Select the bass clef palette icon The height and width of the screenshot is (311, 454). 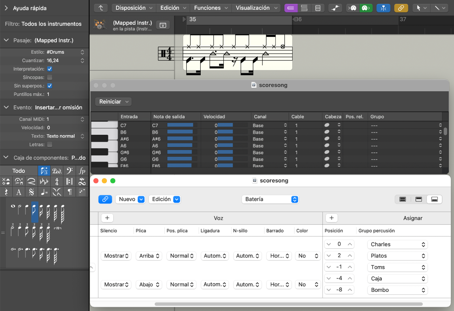click(69, 171)
